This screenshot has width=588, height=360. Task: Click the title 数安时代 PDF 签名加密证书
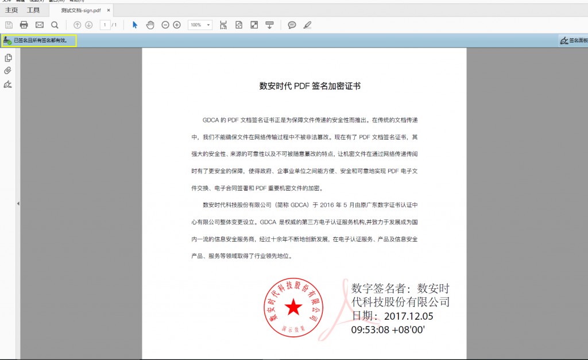(x=310, y=86)
